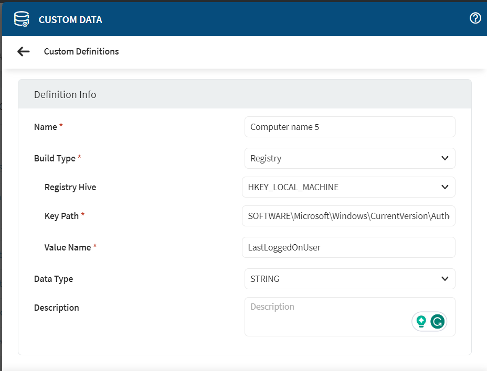The width and height of the screenshot is (487, 371).
Task: Focus the Key Path input field
Action: pyautogui.click(x=348, y=216)
